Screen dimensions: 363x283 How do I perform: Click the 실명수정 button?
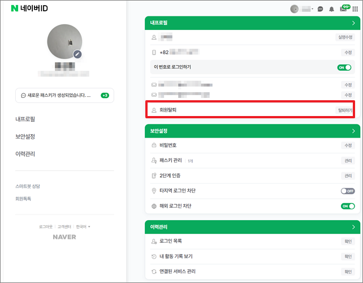tap(345, 37)
